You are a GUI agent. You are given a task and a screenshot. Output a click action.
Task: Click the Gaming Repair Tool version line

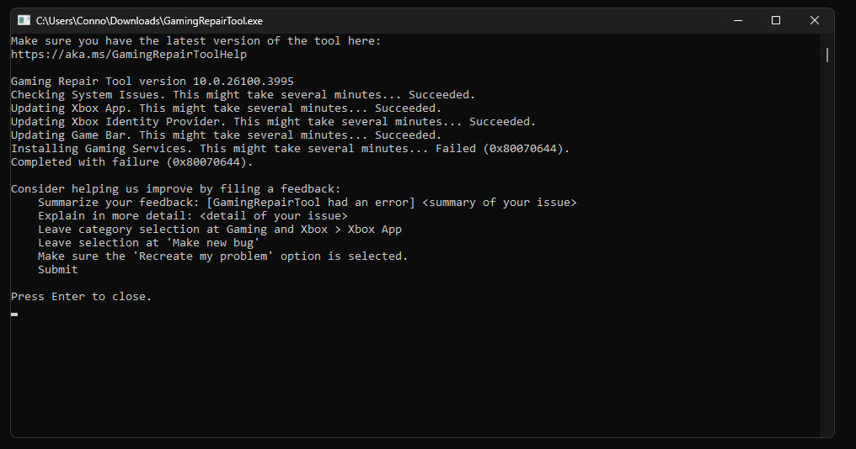[x=152, y=82]
